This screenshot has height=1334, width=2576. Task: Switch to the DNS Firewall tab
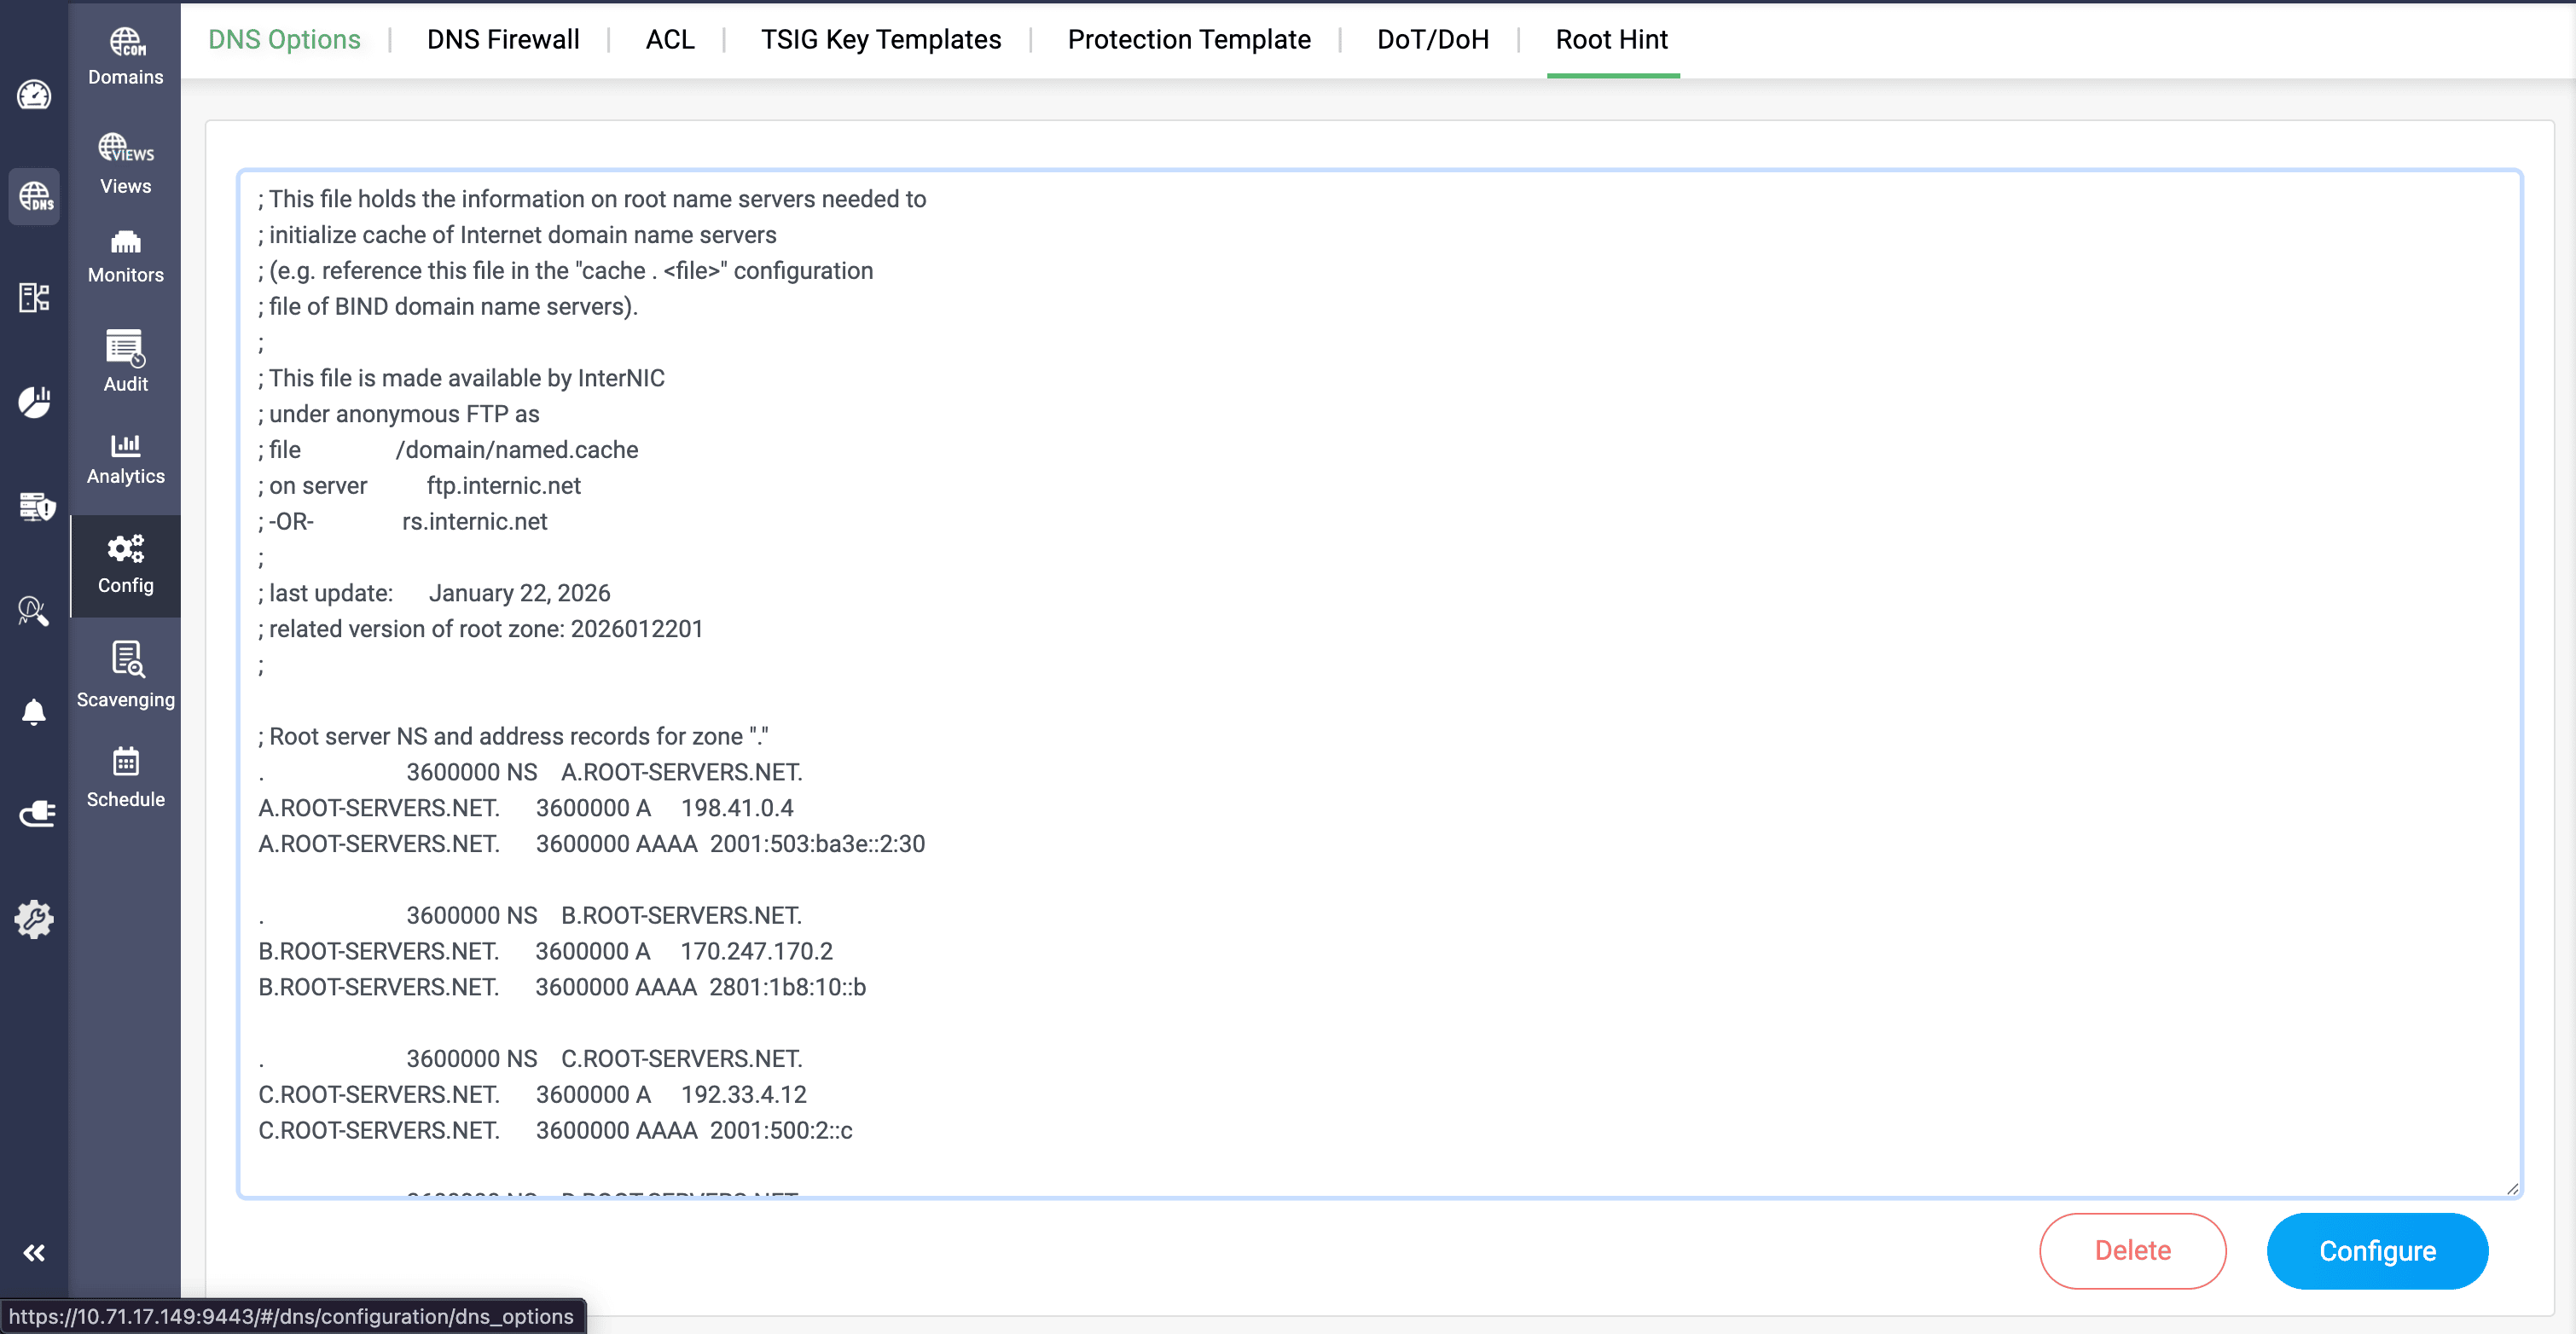[503, 39]
